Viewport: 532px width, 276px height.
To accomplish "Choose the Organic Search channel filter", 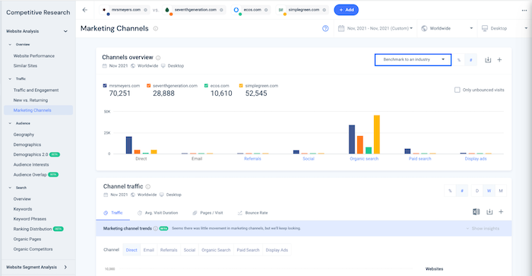I will pyautogui.click(x=216, y=250).
